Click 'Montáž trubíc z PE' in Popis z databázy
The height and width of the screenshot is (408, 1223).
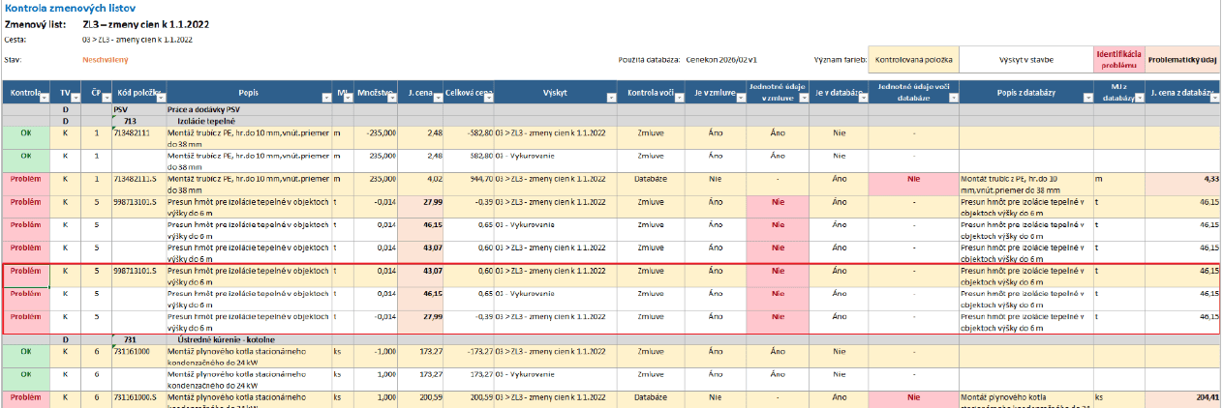pyautogui.click(x=1024, y=183)
